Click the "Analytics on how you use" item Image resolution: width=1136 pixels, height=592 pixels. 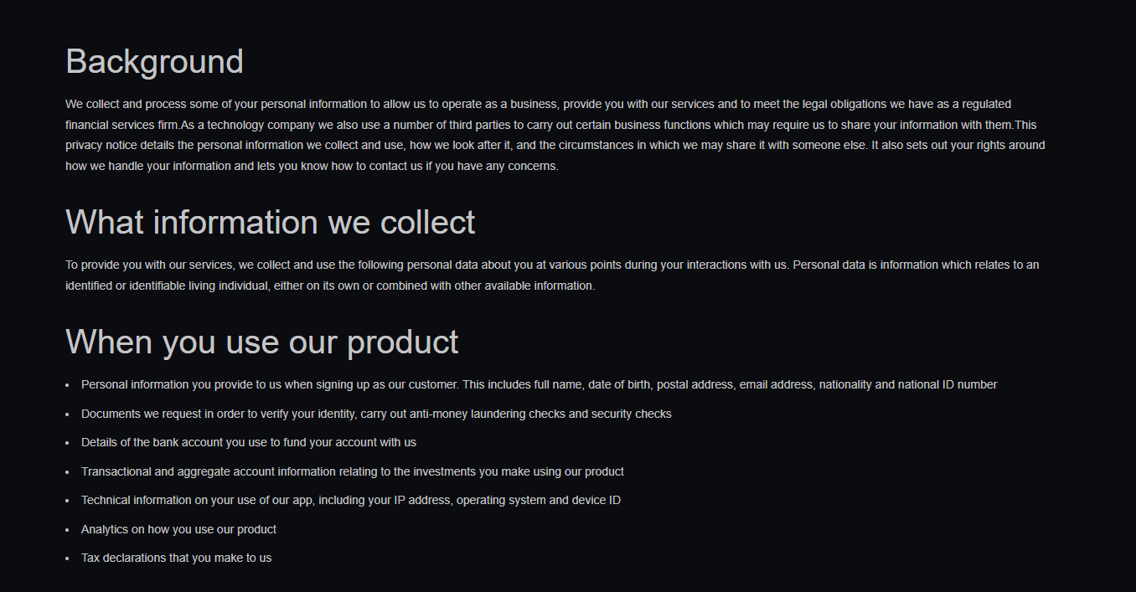coord(178,530)
